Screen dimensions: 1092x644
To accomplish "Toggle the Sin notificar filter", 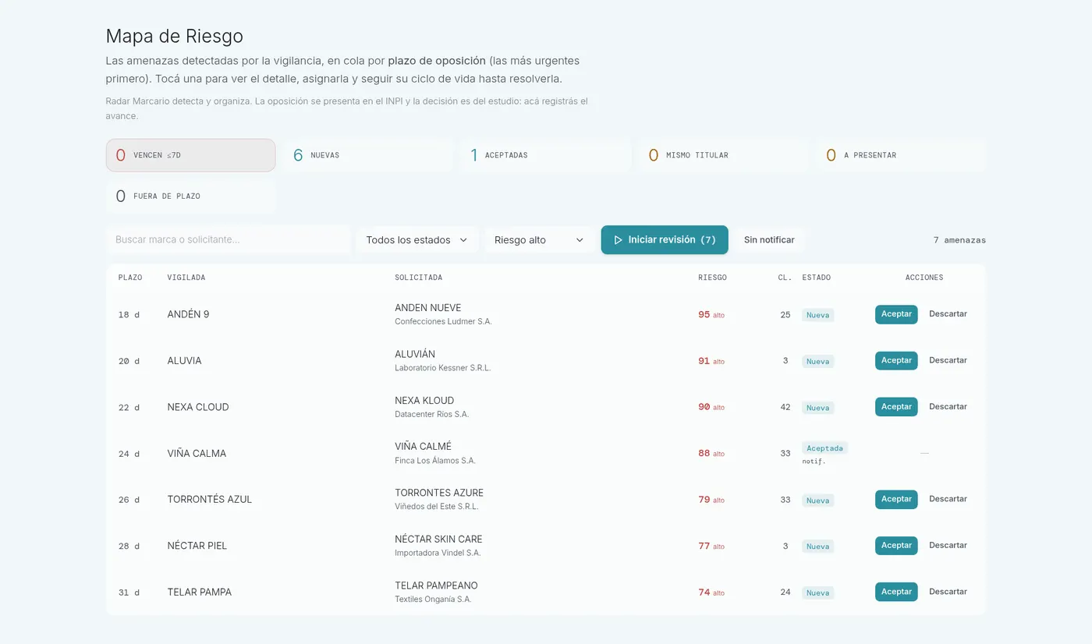I will tap(769, 240).
